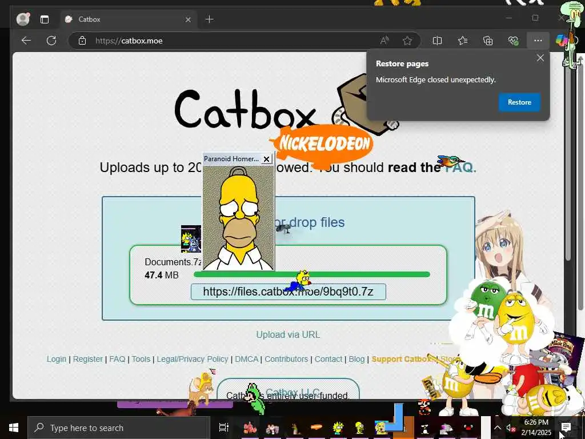
Task: Reload the Catbox page
Action: click(51, 41)
